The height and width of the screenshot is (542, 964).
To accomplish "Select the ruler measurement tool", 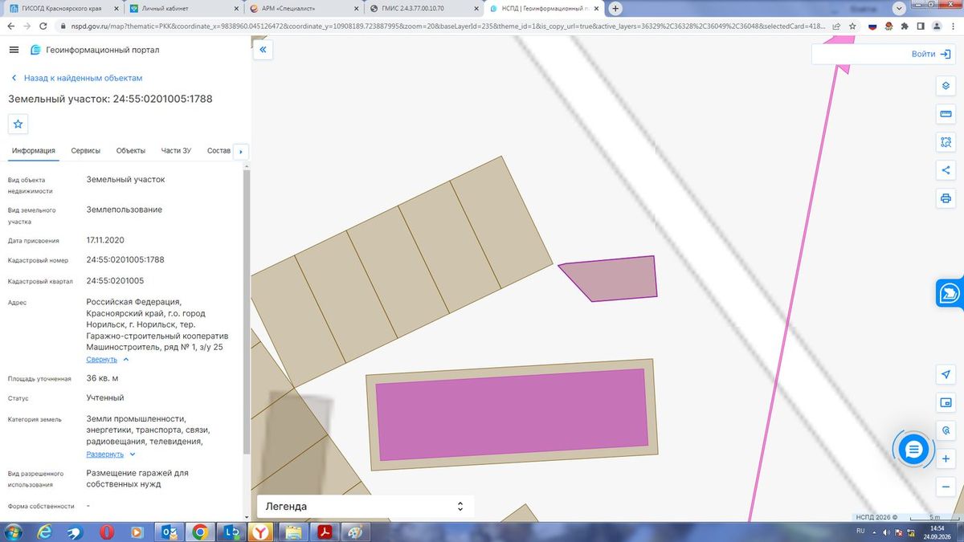I will (946, 114).
